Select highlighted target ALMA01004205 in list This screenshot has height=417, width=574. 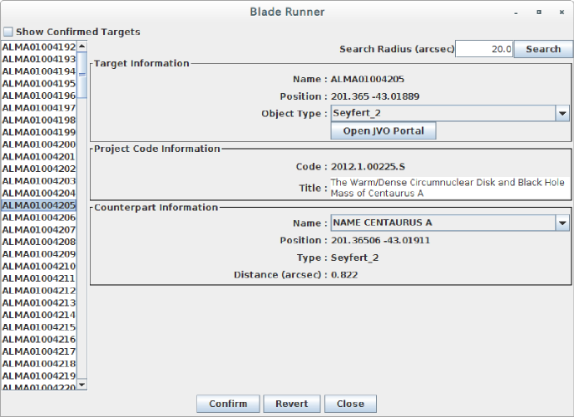39,205
